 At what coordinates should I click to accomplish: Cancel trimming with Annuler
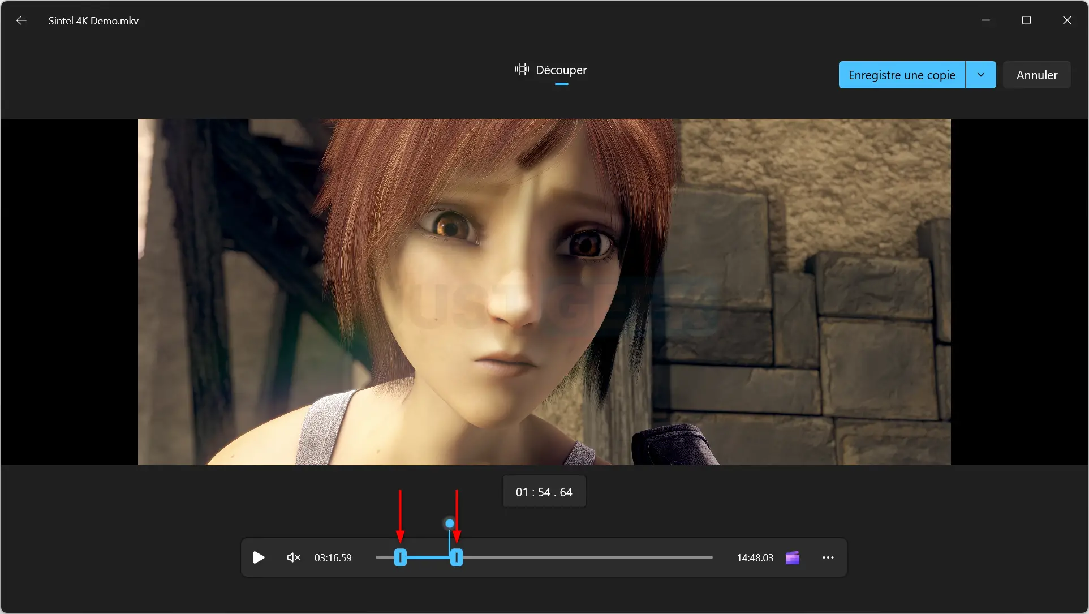pyautogui.click(x=1036, y=75)
